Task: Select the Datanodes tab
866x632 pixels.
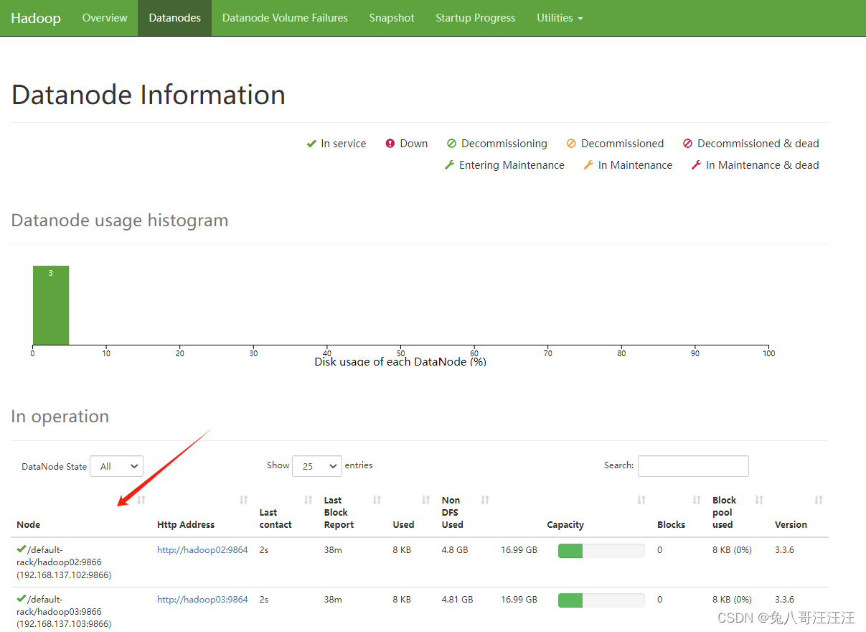Action: [x=174, y=18]
